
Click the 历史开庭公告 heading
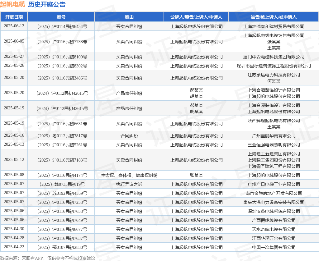[47, 4]
